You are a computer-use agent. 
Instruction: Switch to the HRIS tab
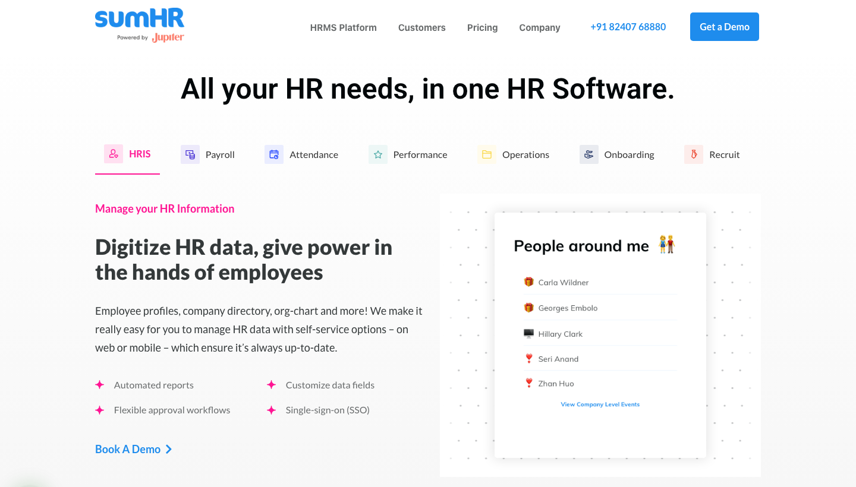pos(127,154)
